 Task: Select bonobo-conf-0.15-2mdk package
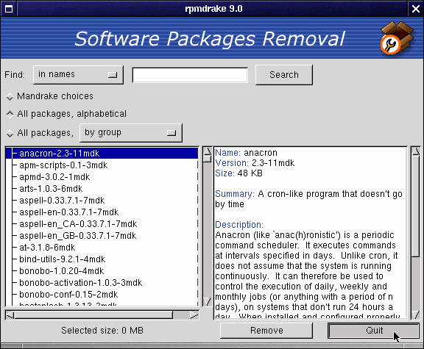(102, 294)
